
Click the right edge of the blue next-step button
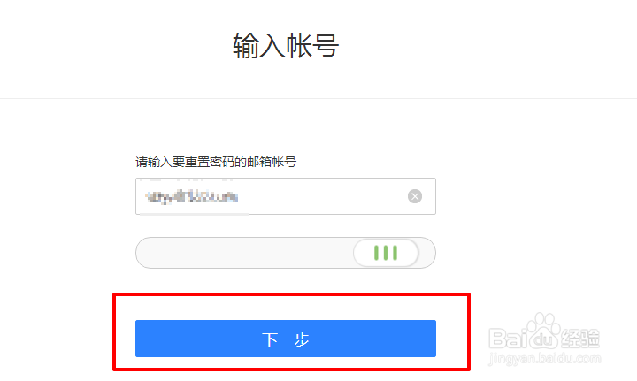tap(432, 339)
